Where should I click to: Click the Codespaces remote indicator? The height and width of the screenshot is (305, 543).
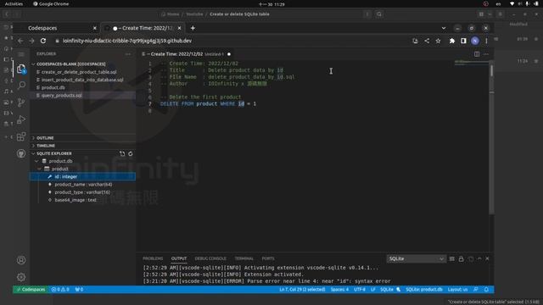pos(31,290)
